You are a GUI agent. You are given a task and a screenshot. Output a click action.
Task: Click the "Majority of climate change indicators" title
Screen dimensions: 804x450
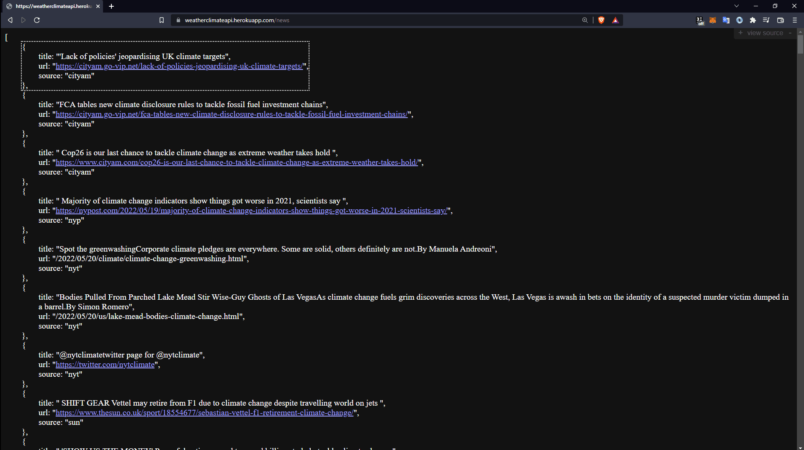click(201, 201)
